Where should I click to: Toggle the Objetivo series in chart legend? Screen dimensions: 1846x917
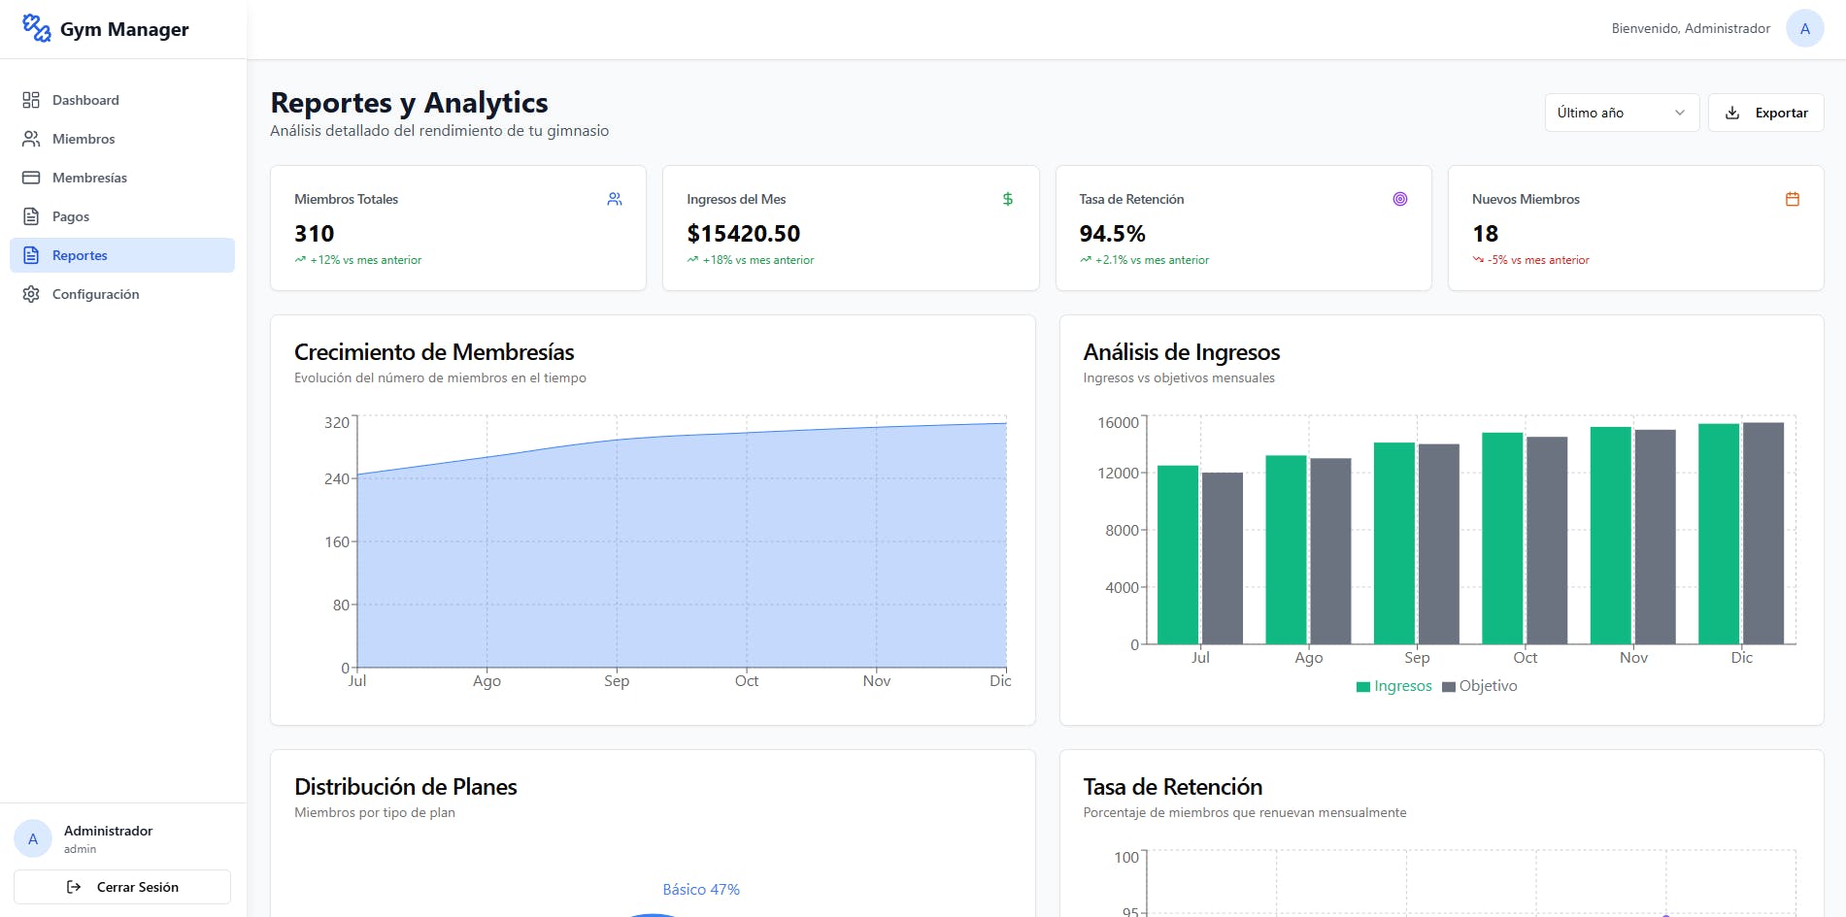click(x=1479, y=686)
